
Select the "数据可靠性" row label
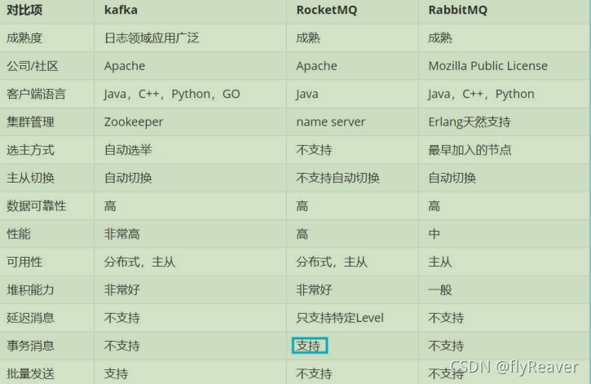36,206
